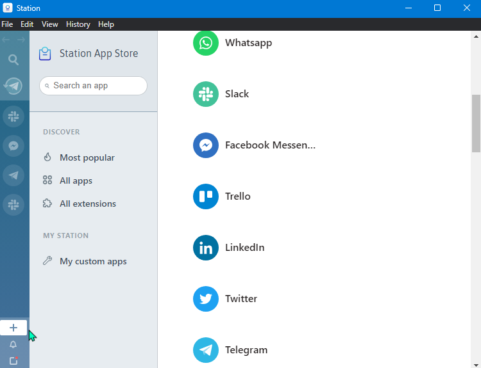Click the plus button to add an app
The image size is (481, 368).
point(13,328)
